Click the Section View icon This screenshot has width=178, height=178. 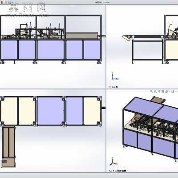(163, 91)
